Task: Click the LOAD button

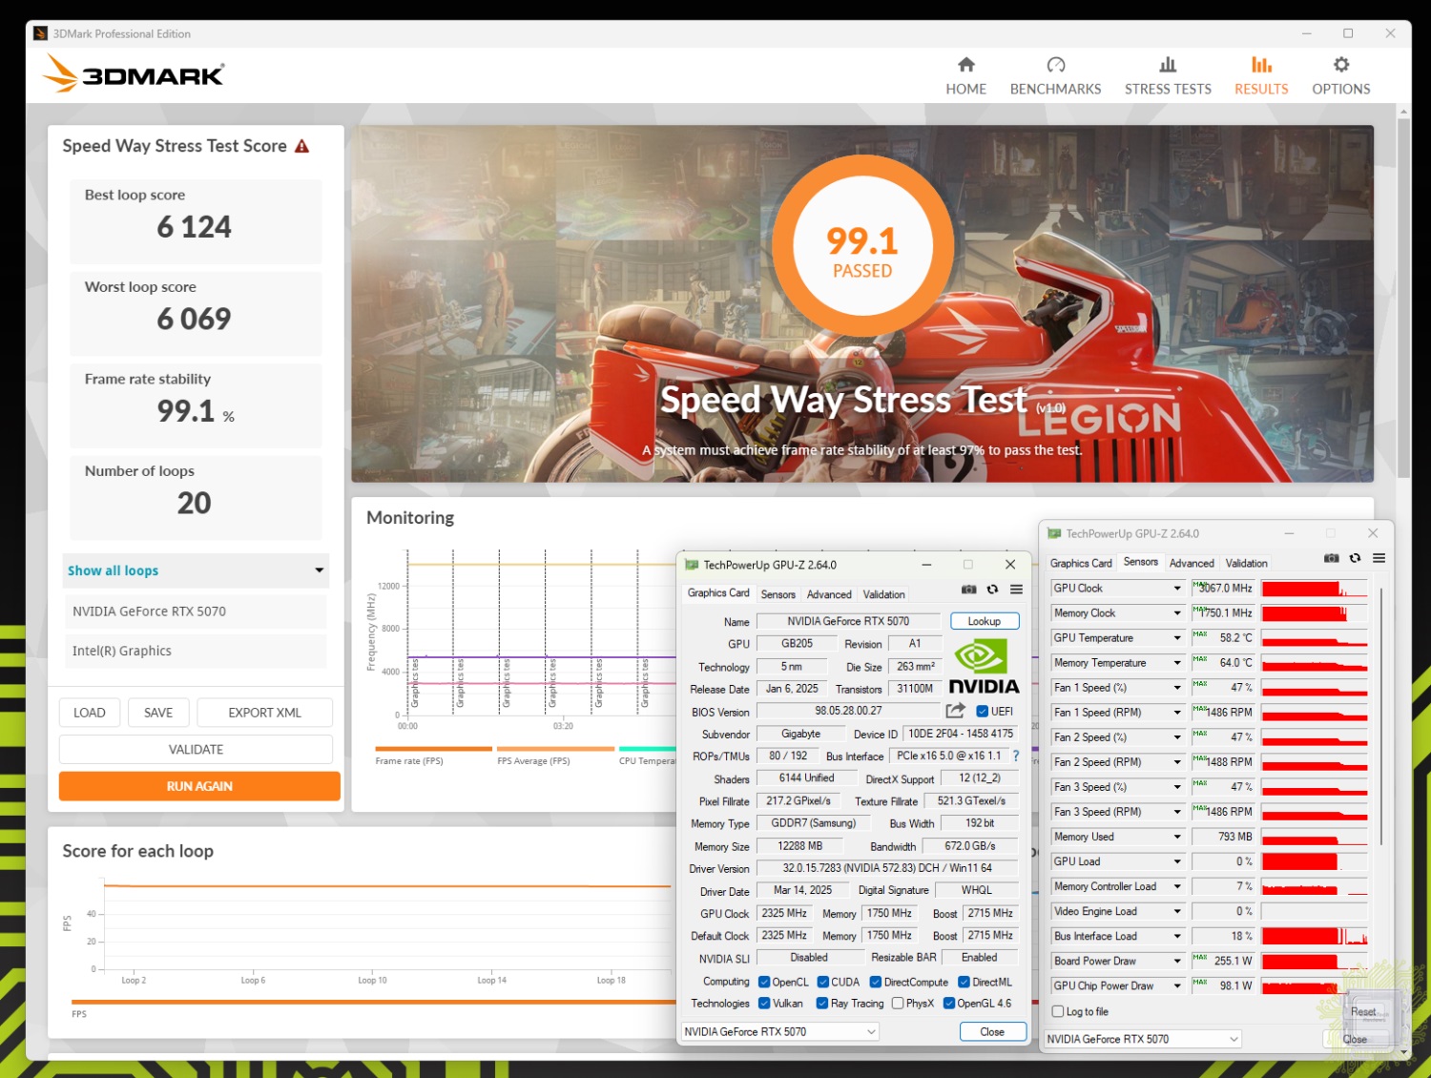Action: 90,713
